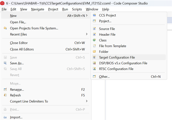Click the Folder icon in the New submenu
Viewport: 172px width, 120px height.
94,52
